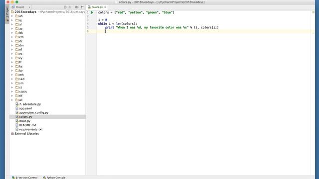Toggle the vertical Project sidebar tab

(x=7, y=14)
